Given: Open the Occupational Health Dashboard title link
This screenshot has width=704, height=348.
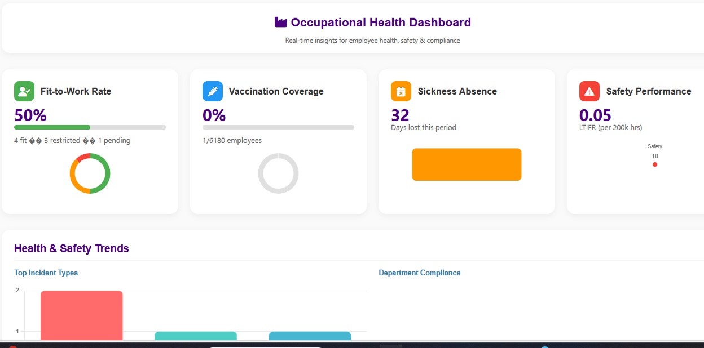Looking at the screenshot, I should coord(380,22).
